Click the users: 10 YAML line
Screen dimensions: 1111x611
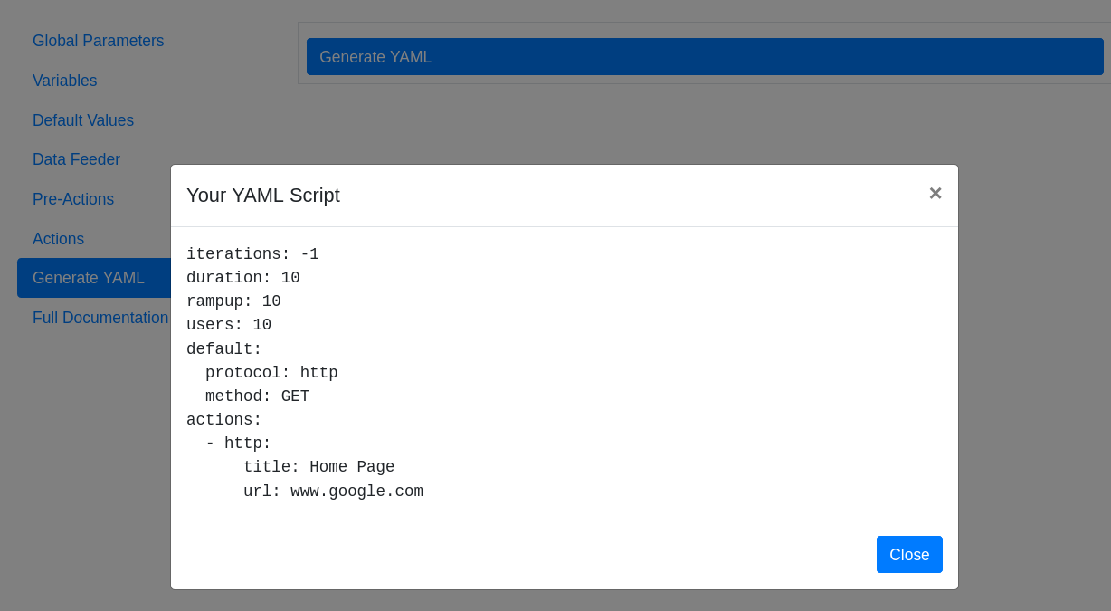pyautogui.click(x=228, y=325)
